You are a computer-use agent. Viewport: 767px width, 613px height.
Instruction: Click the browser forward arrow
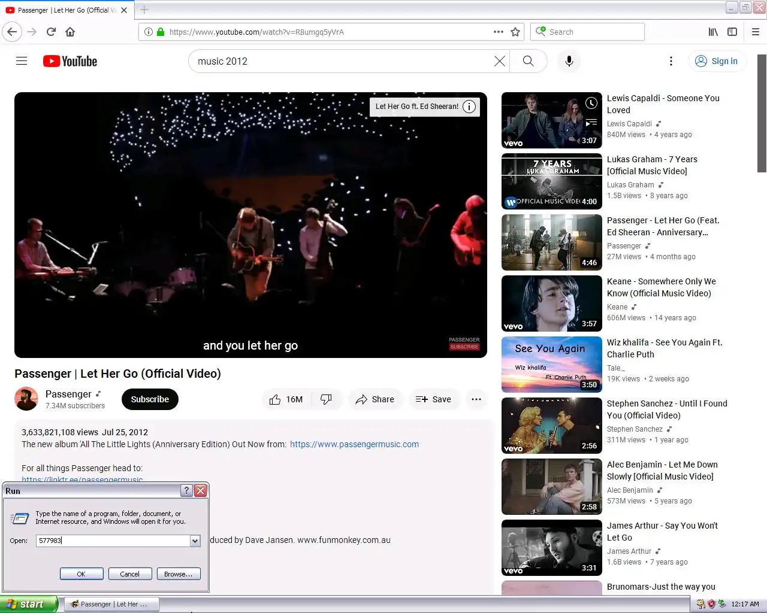pyautogui.click(x=32, y=32)
